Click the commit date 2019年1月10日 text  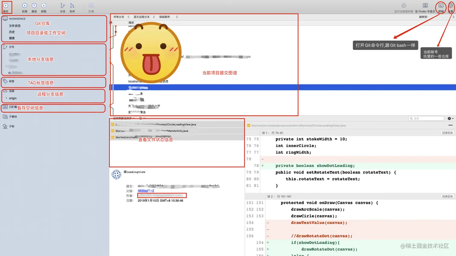[x=160, y=201]
